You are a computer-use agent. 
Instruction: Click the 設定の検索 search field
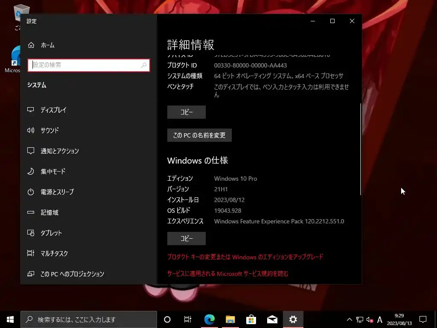coord(89,65)
